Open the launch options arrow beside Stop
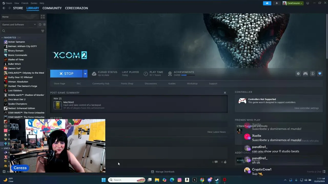This screenshot has width=328, height=184. point(85,74)
